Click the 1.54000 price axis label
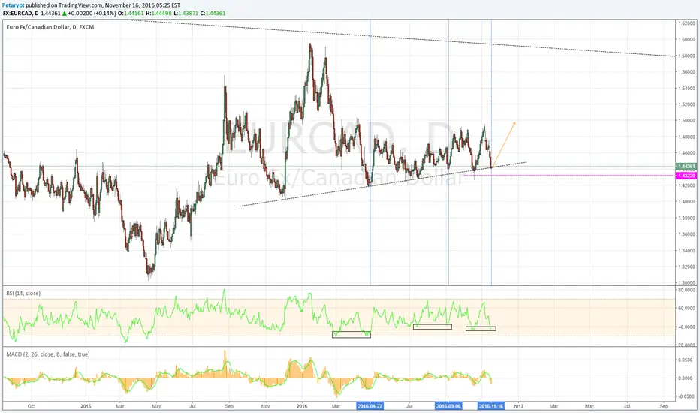The image size is (700, 413). pos(687,89)
